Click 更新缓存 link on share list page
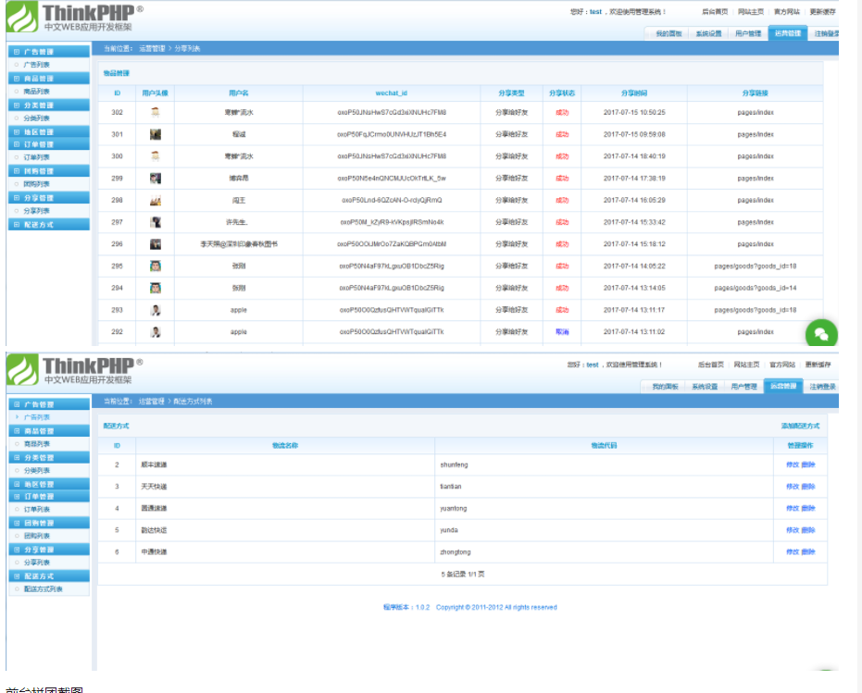This screenshot has width=862, height=693. tap(822, 11)
